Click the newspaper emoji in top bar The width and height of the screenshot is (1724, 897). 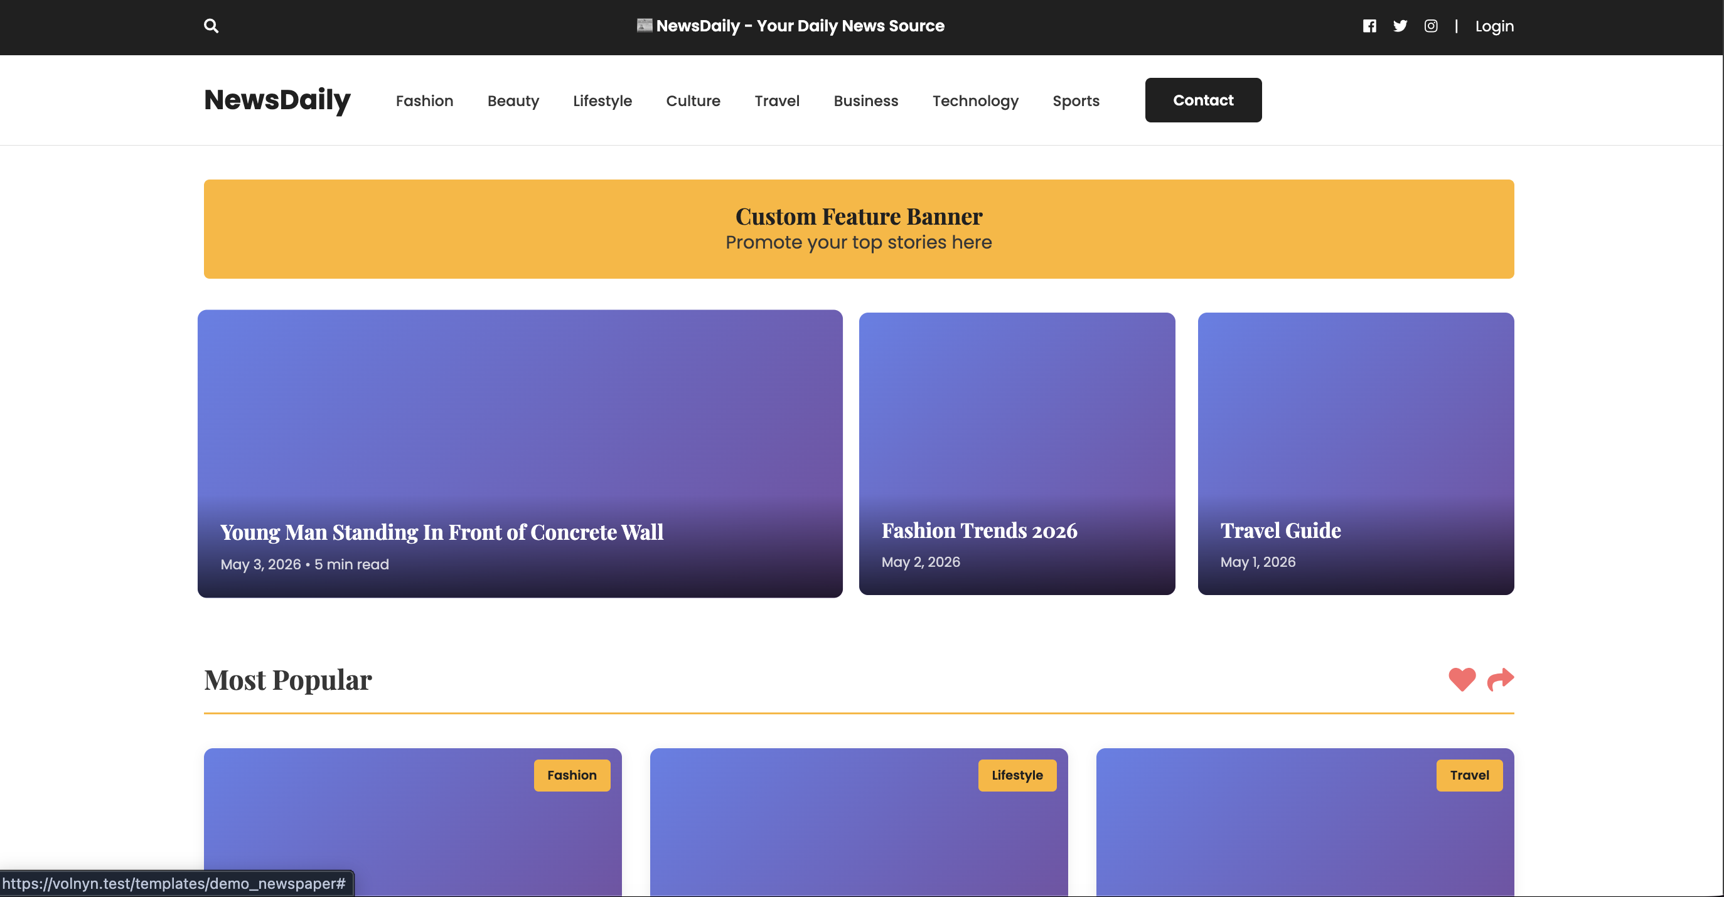click(645, 26)
